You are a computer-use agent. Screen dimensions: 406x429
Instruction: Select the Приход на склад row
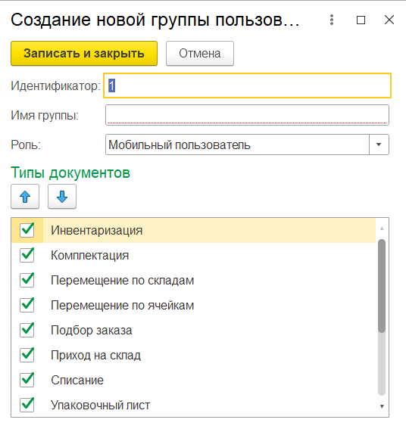coord(193,355)
